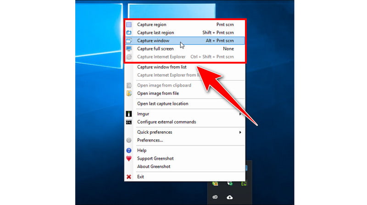
Task: Click the command prompt icon for external commands
Action: [129, 122]
